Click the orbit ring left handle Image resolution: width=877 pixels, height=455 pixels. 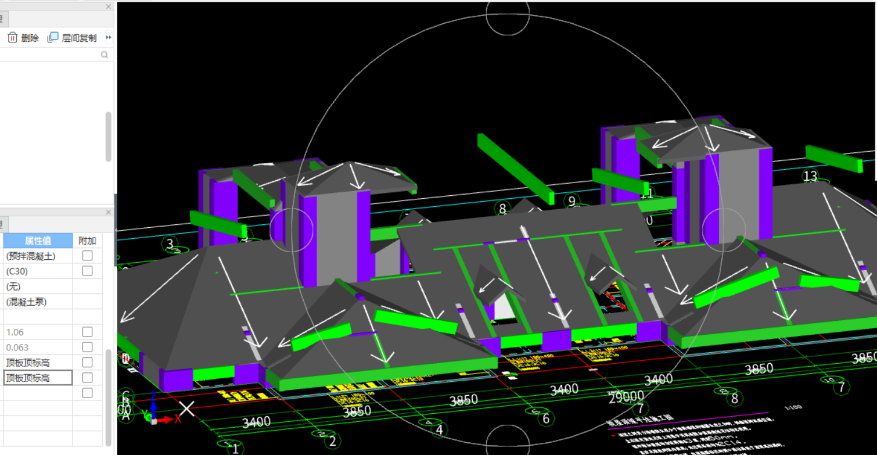click(292, 230)
